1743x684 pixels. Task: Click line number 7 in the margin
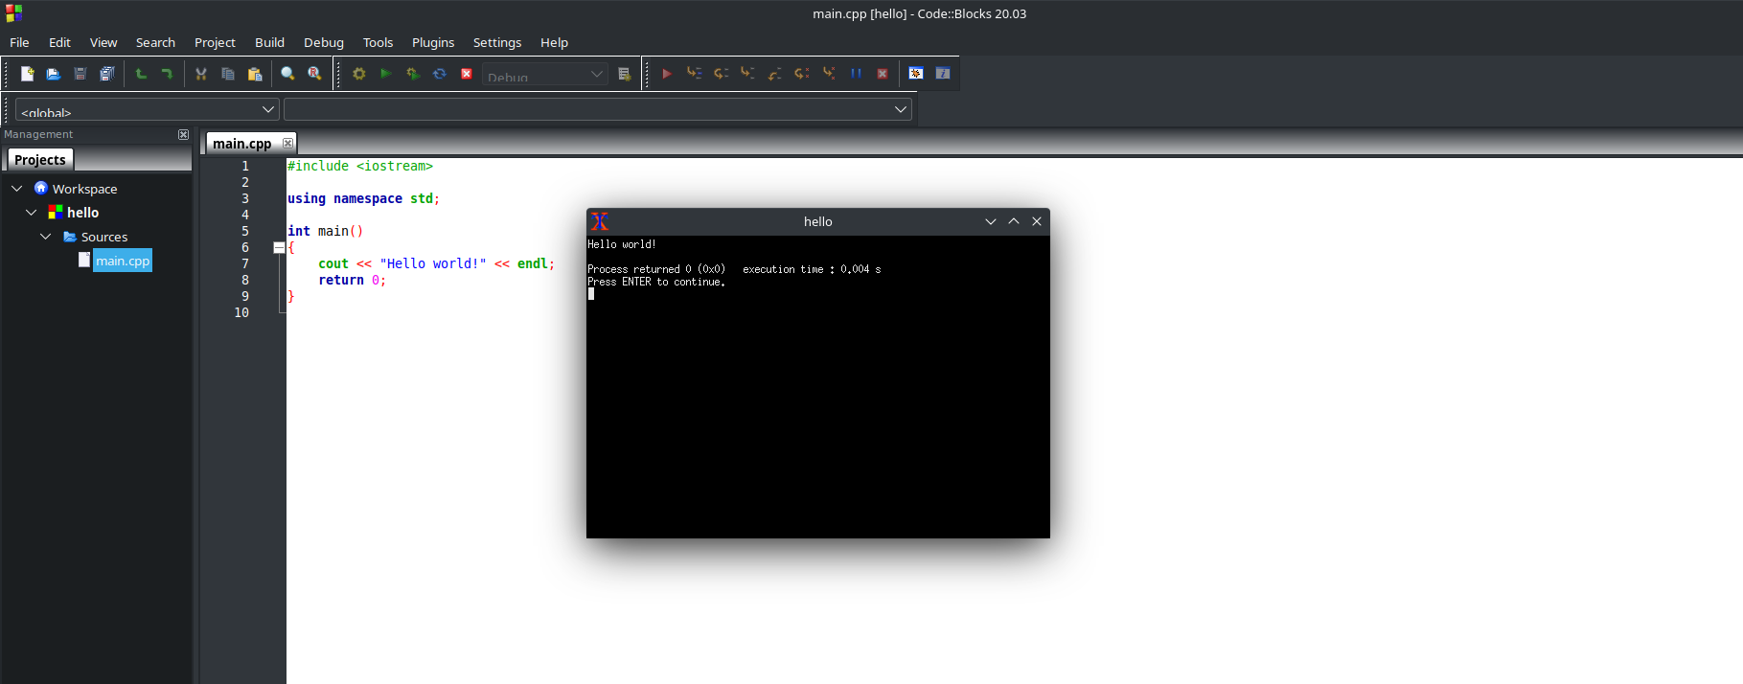tap(245, 263)
